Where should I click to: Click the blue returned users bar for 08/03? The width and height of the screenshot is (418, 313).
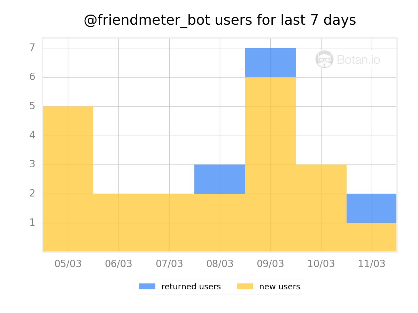click(220, 179)
